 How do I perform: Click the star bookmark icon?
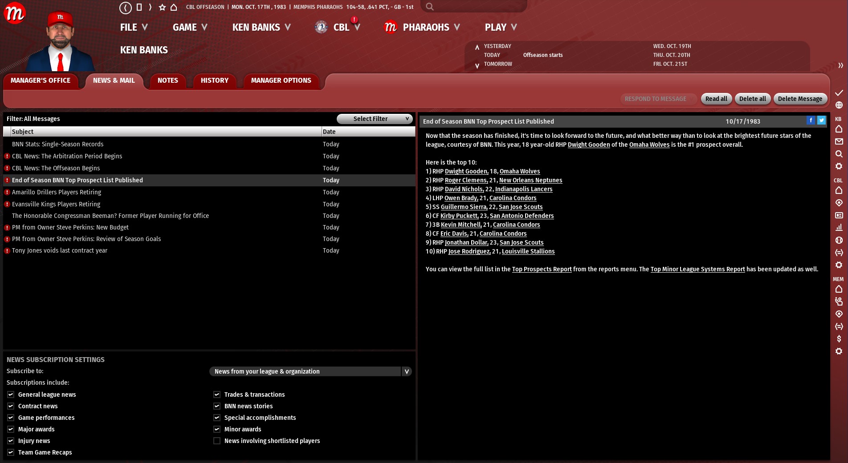pyautogui.click(x=162, y=7)
